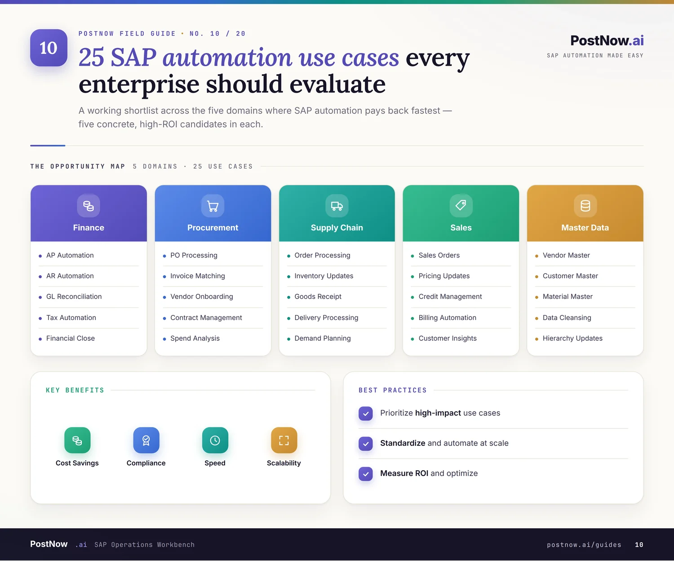Click the KEY BENEFITS section heading
Image resolution: width=674 pixels, height=561 pixels.
click(x=75, y=390)
